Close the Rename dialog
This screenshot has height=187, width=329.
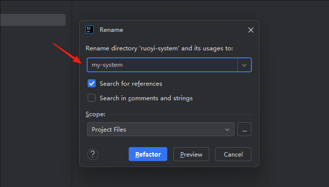[251, 30]
